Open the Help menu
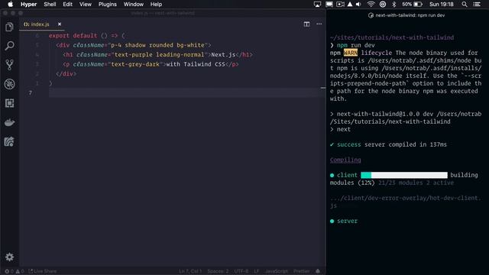Viewport: 489px width, 275px height. click(x=156, y=5)
